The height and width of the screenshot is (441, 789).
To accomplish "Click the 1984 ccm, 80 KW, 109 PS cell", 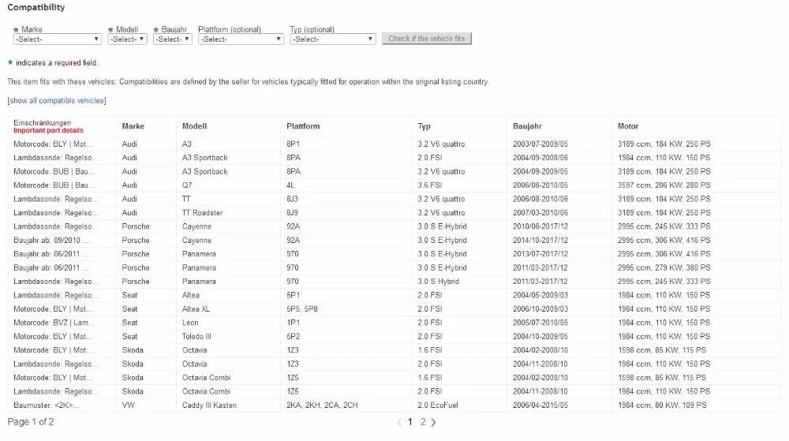I will [x=662, y=405].
